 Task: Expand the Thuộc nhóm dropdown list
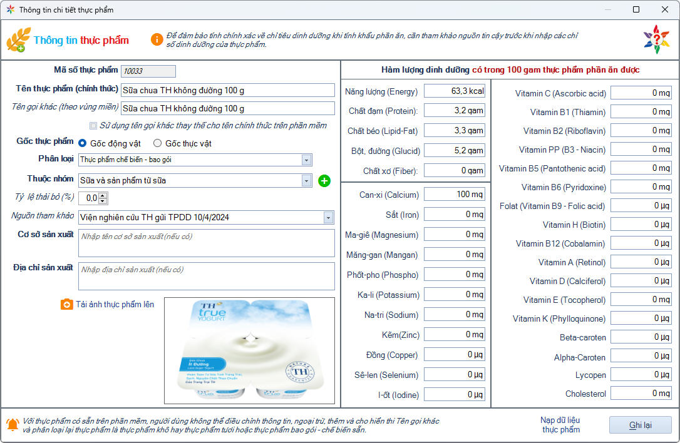pos(306,181)
